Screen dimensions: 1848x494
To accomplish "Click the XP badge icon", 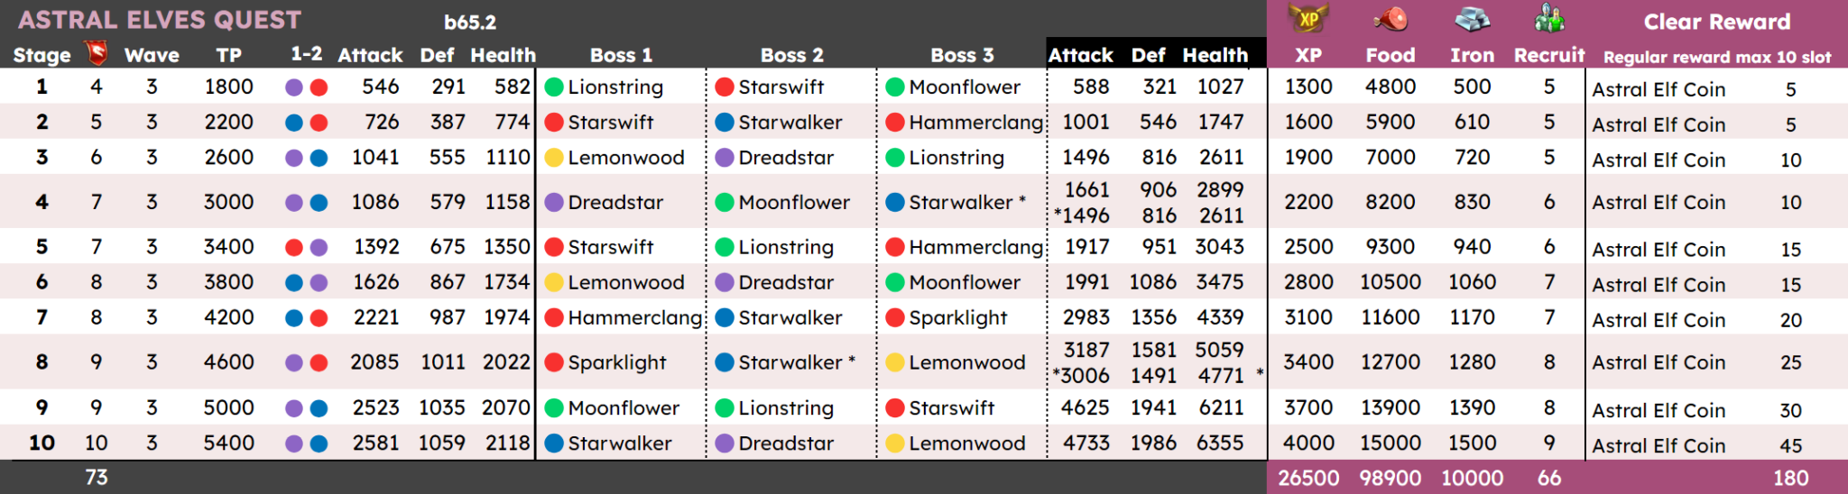I will pos(1308,18).
